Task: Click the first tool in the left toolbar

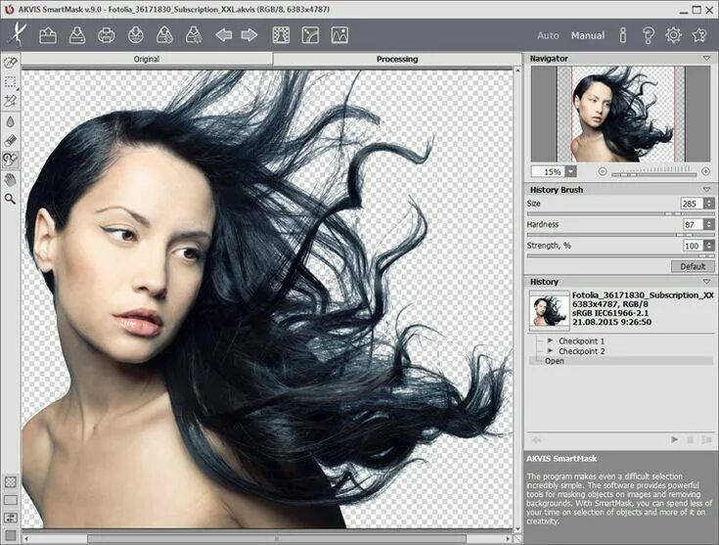Action: (x=10, y=63)
